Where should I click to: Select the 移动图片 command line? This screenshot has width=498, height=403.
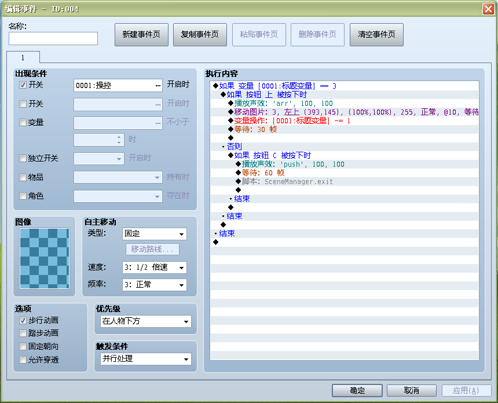coord(345,112)
